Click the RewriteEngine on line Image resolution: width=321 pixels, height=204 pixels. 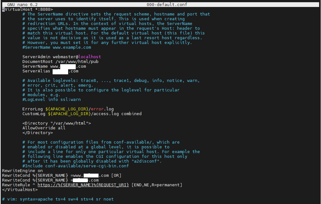[x=22, y=170]
